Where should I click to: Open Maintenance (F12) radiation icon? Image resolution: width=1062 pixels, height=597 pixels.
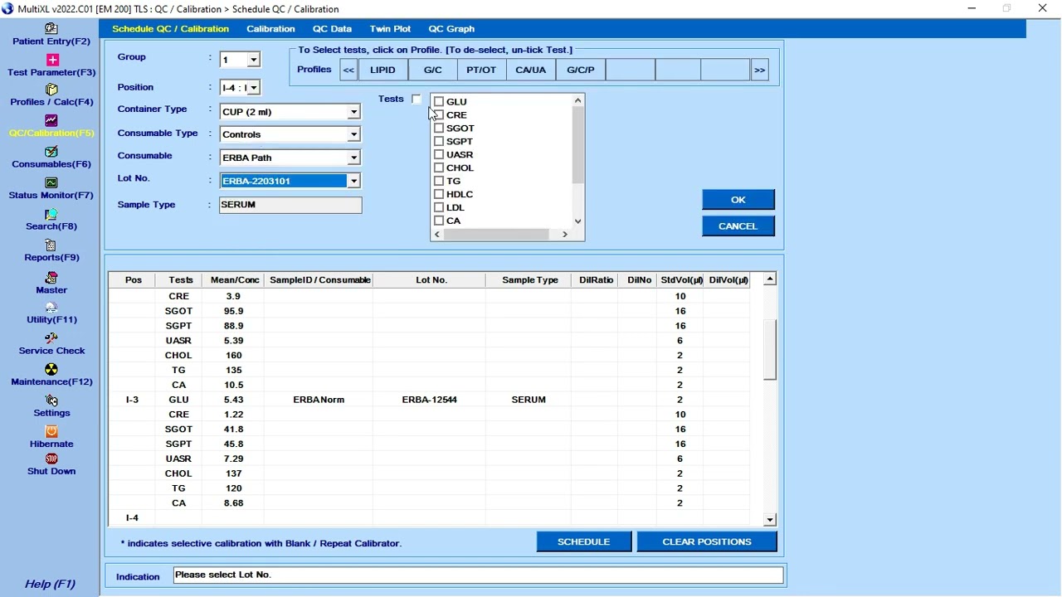coord(51,370)
